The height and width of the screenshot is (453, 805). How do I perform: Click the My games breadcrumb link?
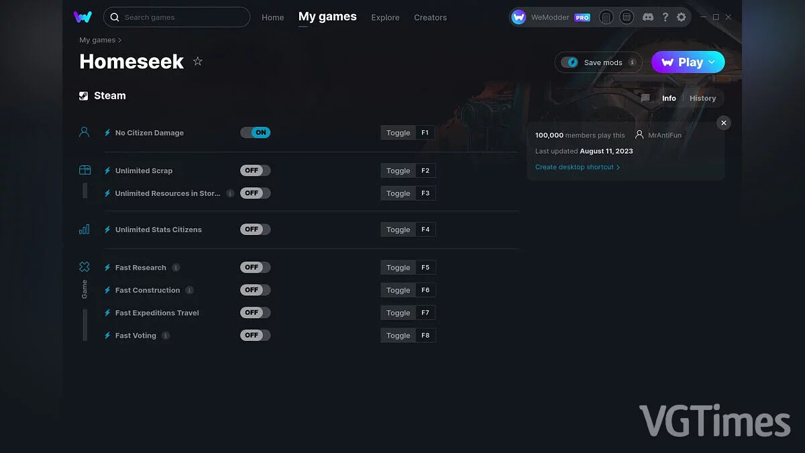(x=97, y=40)
